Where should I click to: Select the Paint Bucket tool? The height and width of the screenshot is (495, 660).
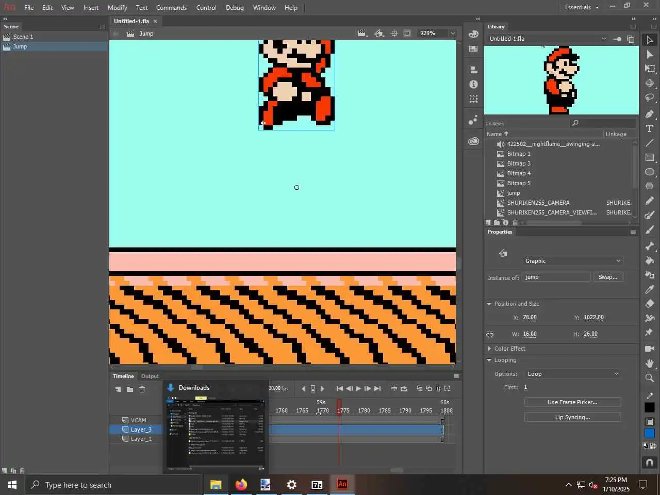650,260
